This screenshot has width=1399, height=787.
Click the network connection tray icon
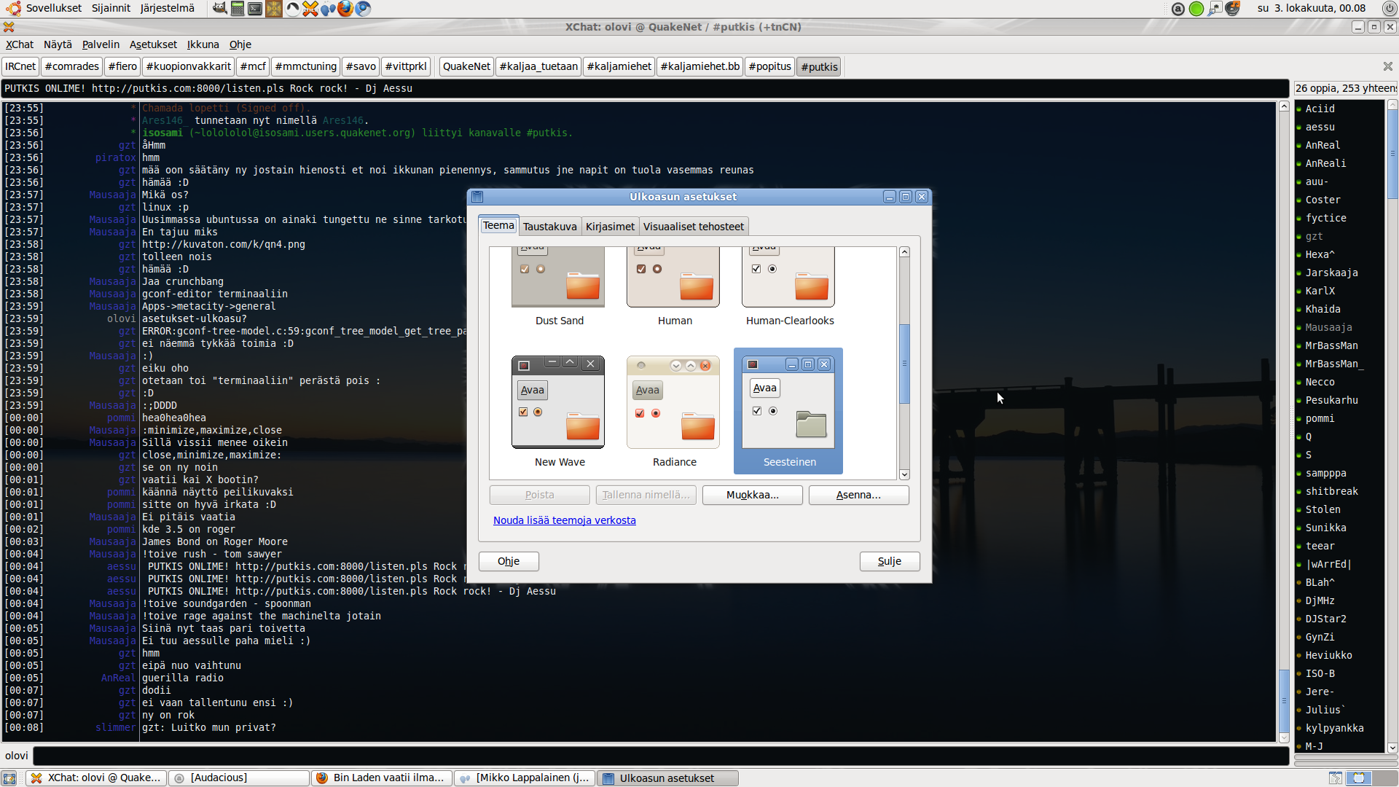point(1215,8)
